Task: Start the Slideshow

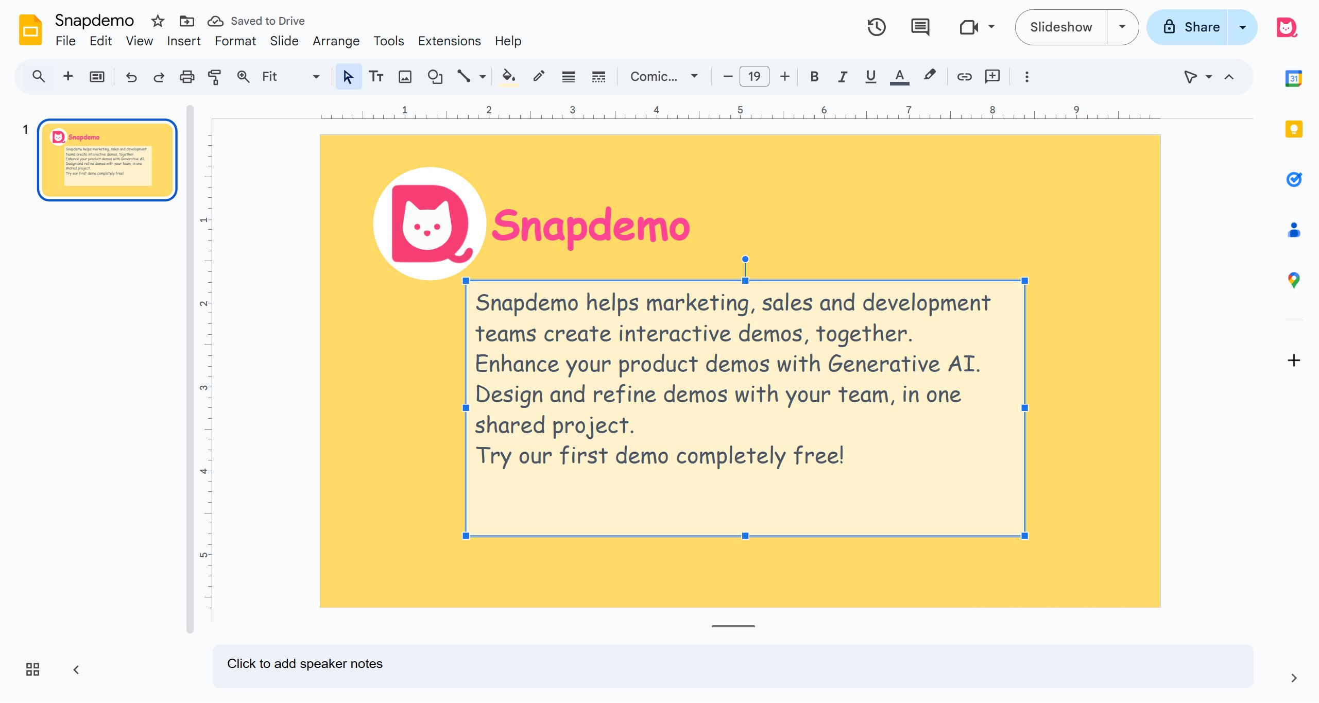Action: click(x=1061, y=27)
